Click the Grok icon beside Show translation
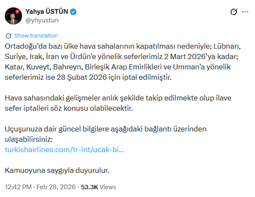255x197 pixels. click(9, 36)
